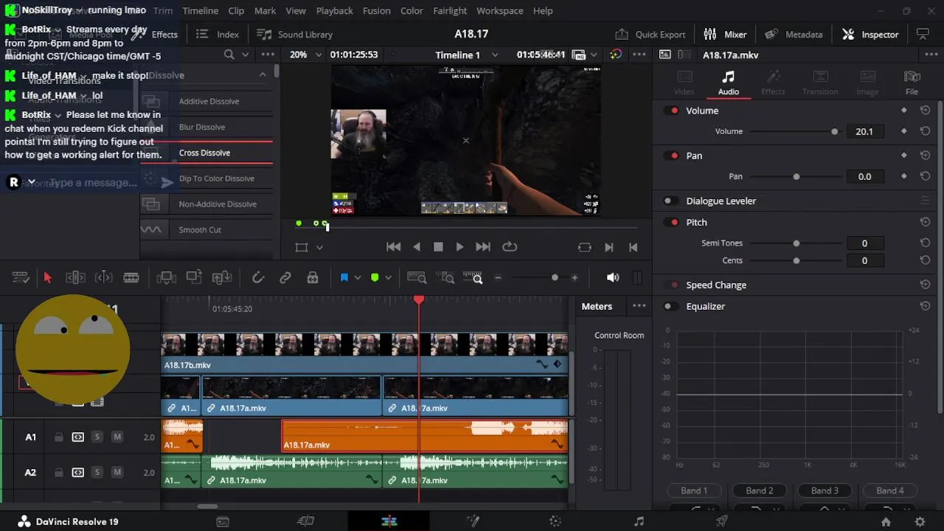Click the Full Extent Zoom icon

click(x=417, y=277)
